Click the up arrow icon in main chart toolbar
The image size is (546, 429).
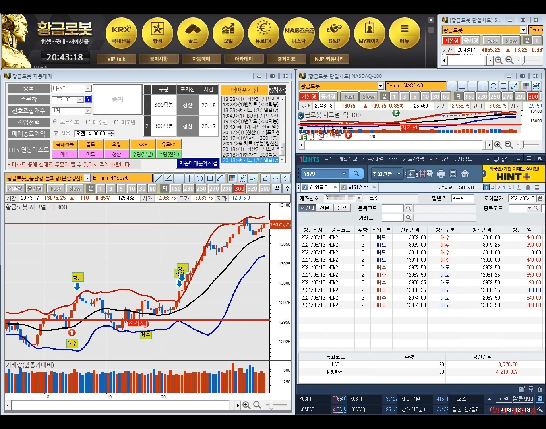click(265, 178)
